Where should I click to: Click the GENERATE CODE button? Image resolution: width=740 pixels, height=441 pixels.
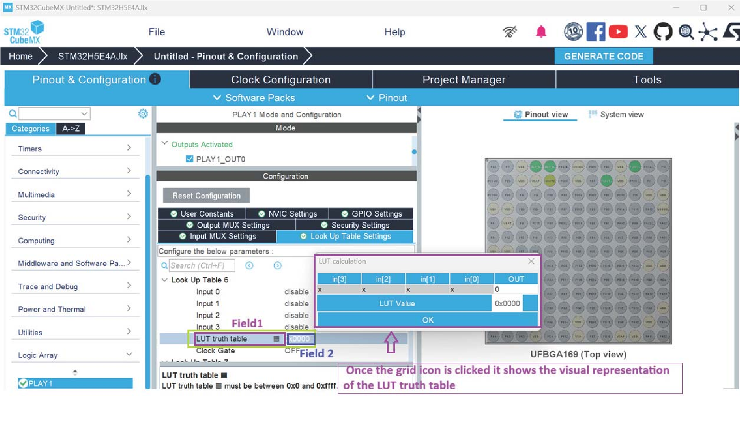603,56
